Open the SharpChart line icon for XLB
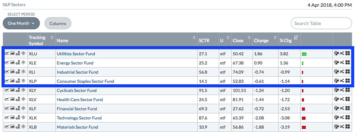 (x=7, y=127)
